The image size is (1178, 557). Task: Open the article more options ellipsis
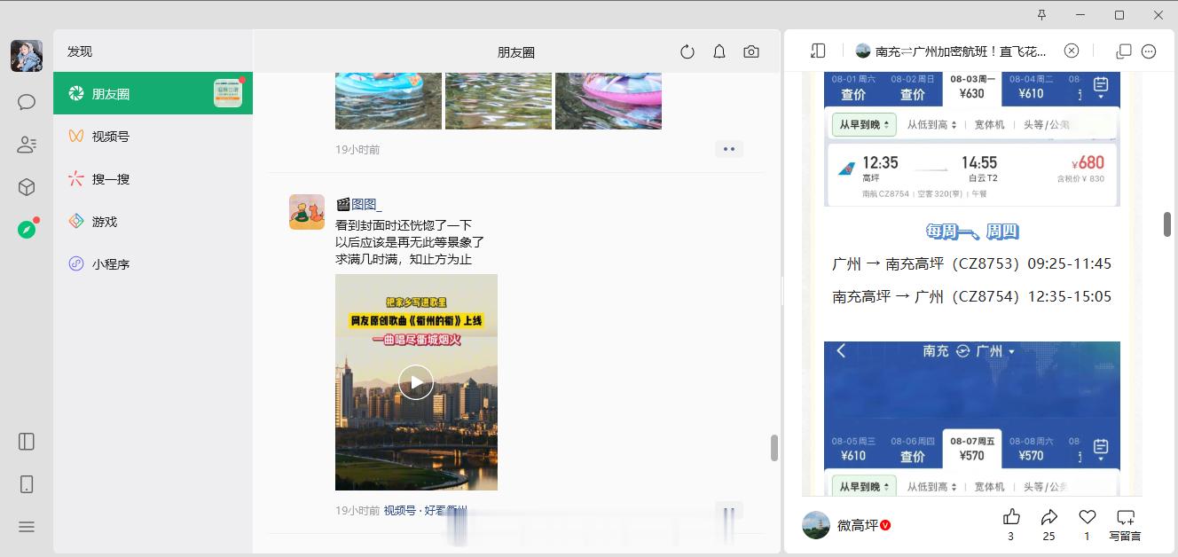tap(1149, 51)
